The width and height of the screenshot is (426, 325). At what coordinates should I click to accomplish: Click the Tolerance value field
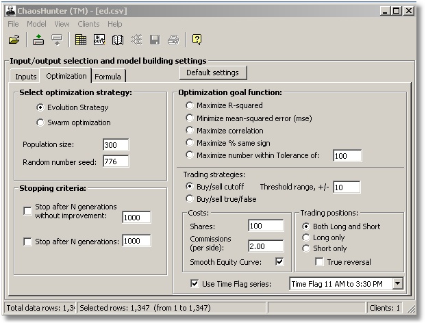coord(347,155)
